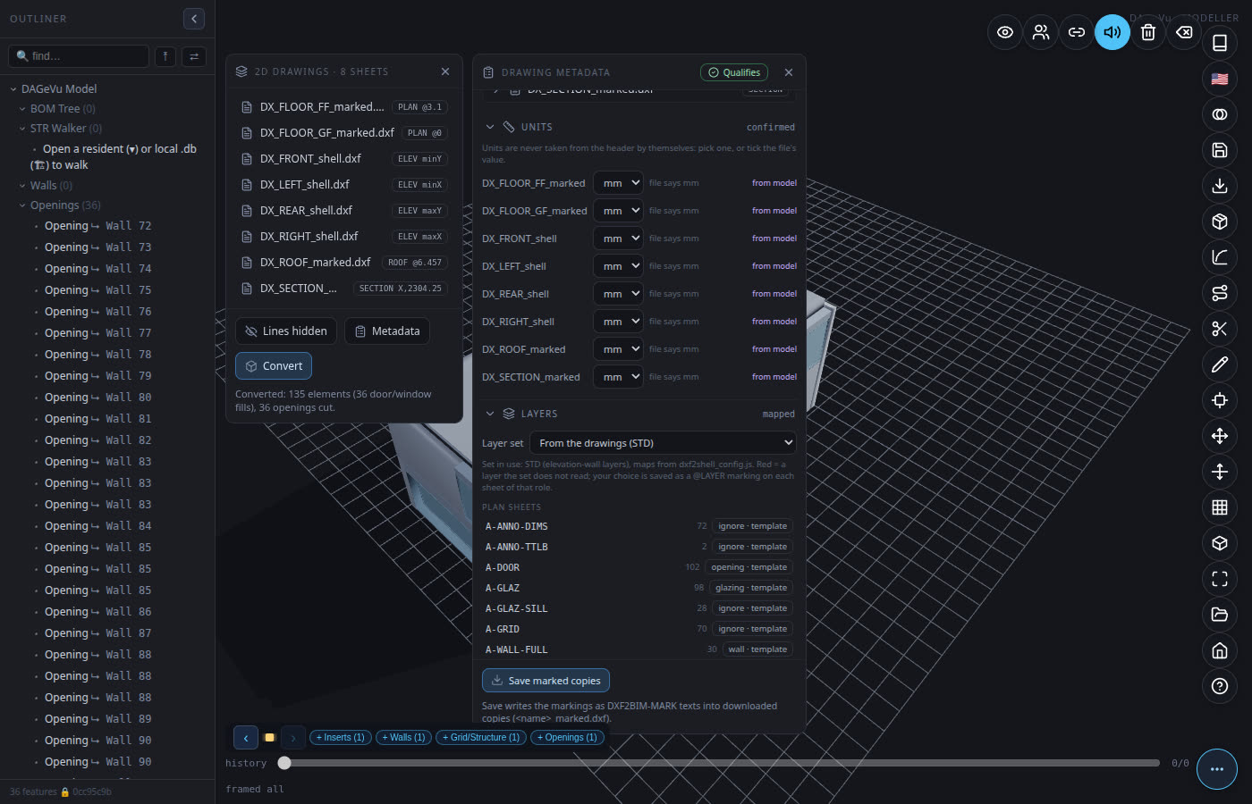Click the book icon in the right toolbar

tap(1220, 43)
